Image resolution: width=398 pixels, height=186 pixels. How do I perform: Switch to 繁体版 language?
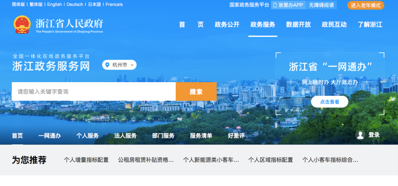tap(36, 4)
